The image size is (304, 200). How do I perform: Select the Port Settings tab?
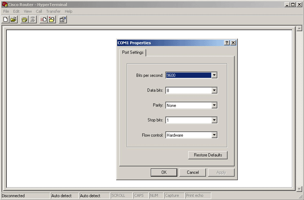click(133, 52)
